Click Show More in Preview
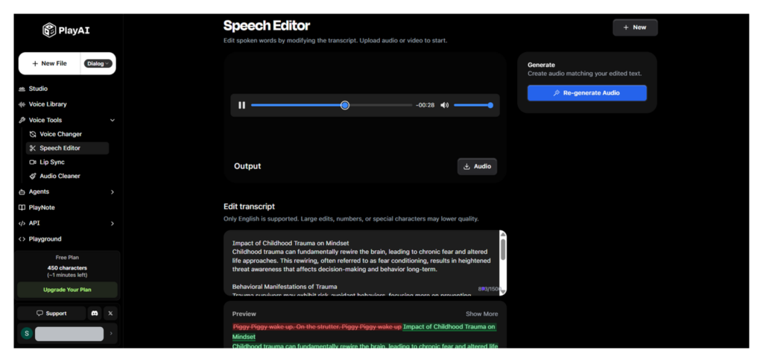Viewport: 763px width, 362px height. 482,314
